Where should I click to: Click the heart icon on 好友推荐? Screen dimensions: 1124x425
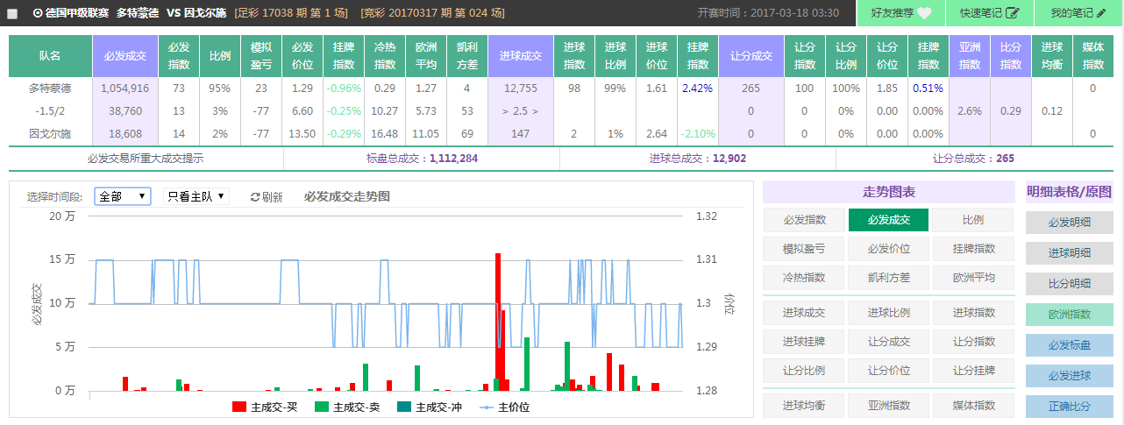coord(924,13)
